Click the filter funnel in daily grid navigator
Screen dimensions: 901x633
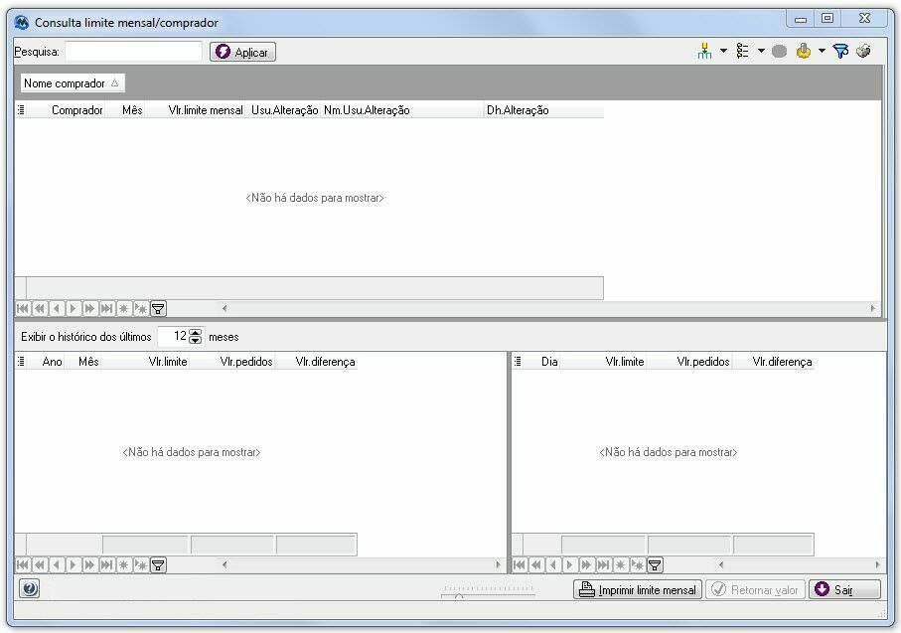click(x=655, y=565)
